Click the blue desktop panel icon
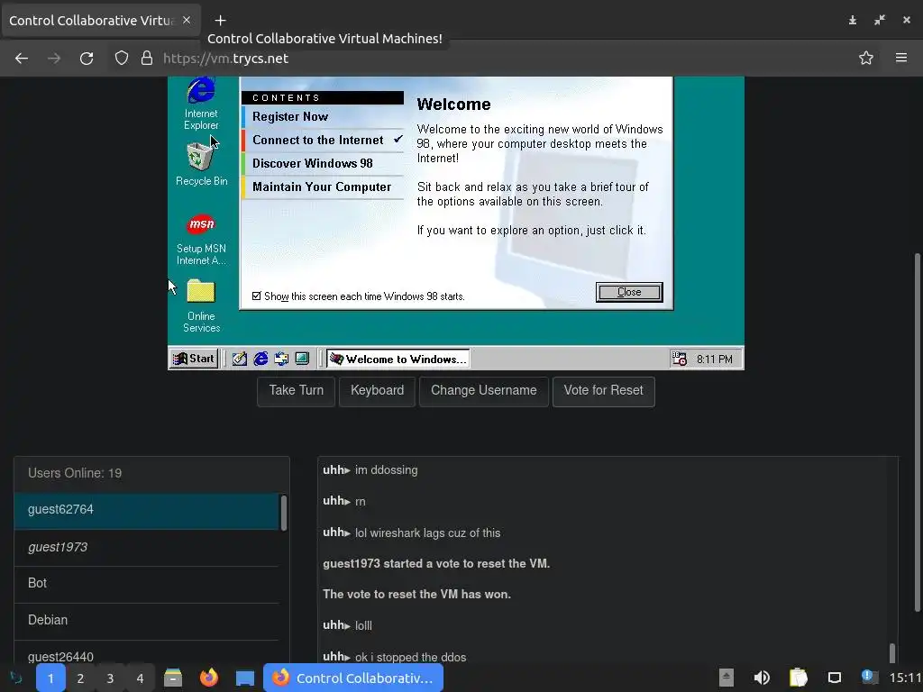 click(245, 678)
